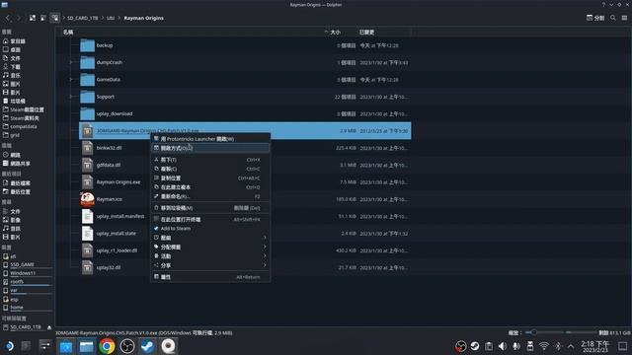Select the backup folder
Screen dimensions: 632x355
point(105,45)
